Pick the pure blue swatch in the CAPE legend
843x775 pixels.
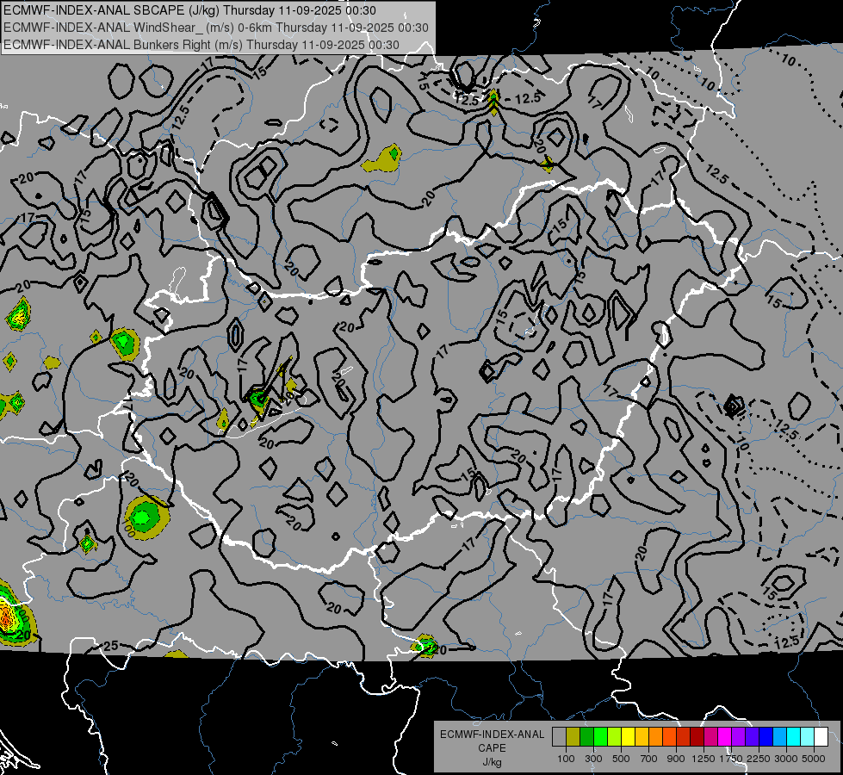766,737
